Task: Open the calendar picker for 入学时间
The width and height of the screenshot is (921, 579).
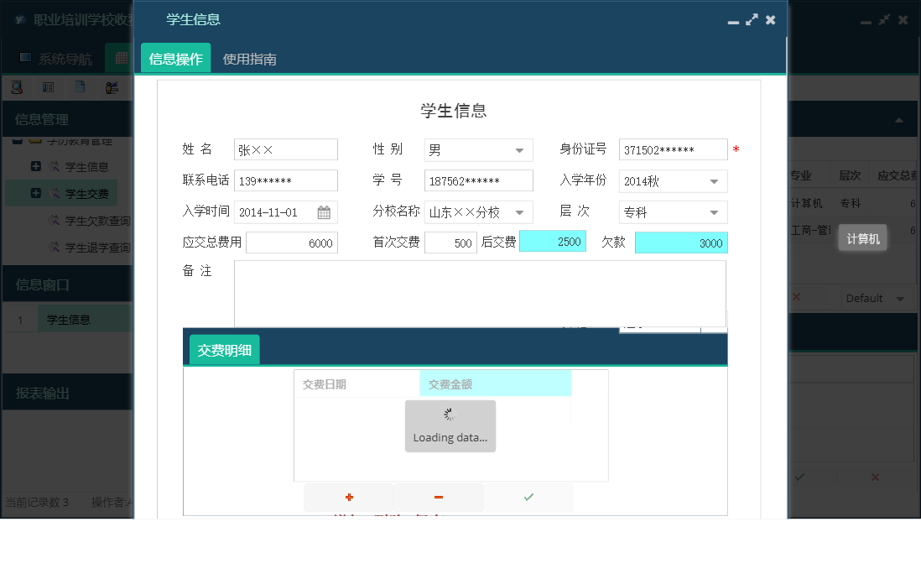Action: coord(325,212)
